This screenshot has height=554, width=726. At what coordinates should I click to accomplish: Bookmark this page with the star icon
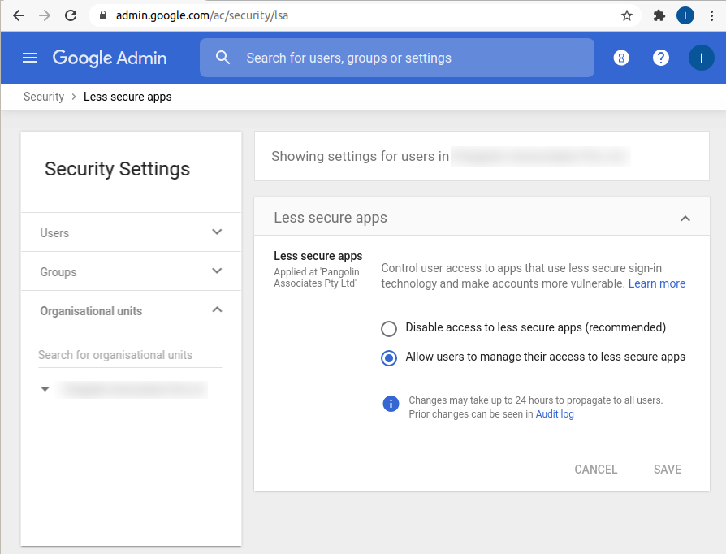pos(627,15)
